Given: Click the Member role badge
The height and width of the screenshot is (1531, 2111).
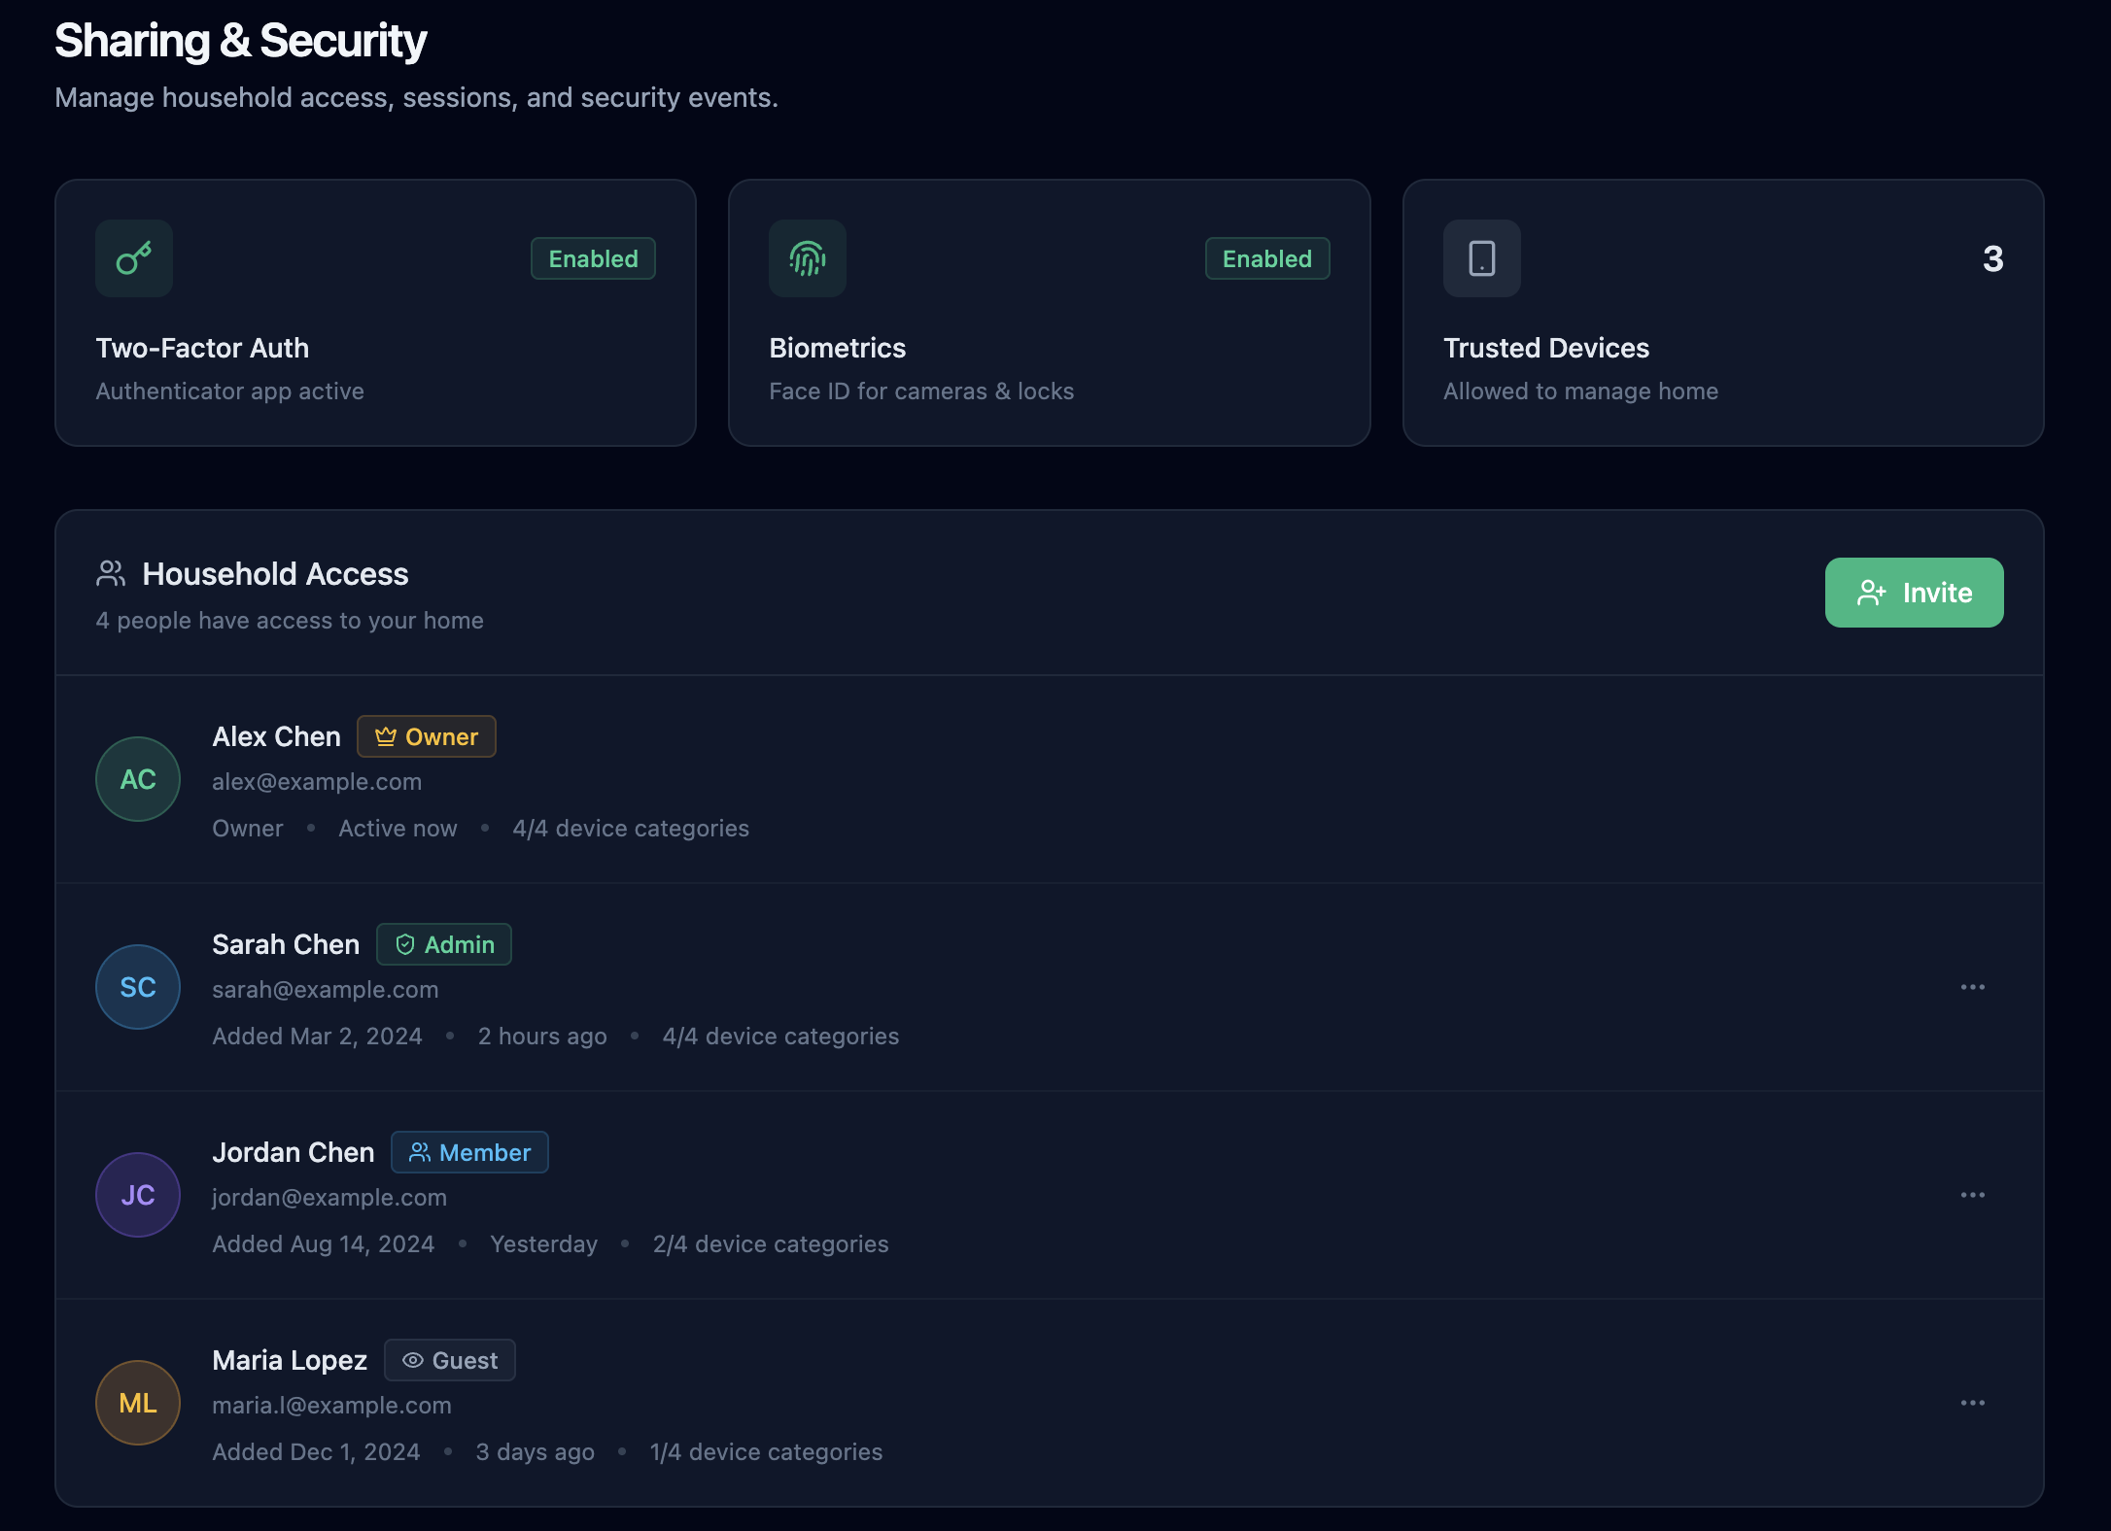Looking at the screenshot, I should pos(469,1152).
